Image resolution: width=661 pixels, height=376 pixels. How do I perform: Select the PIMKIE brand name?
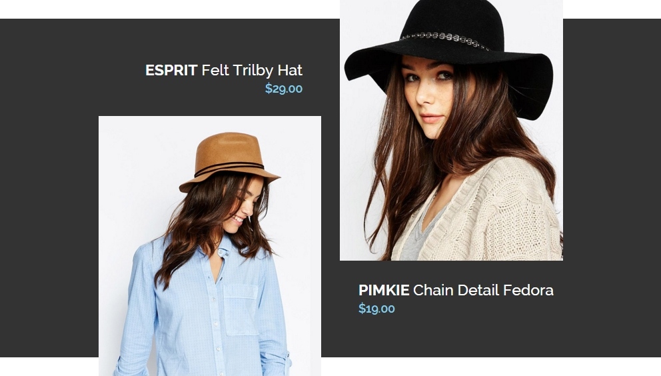384,291
